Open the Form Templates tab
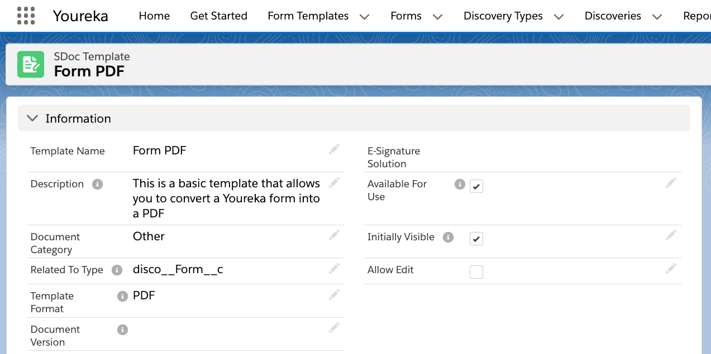Viewport: 711px width, 354px height. pyautogui.click(x=308, y=16)
